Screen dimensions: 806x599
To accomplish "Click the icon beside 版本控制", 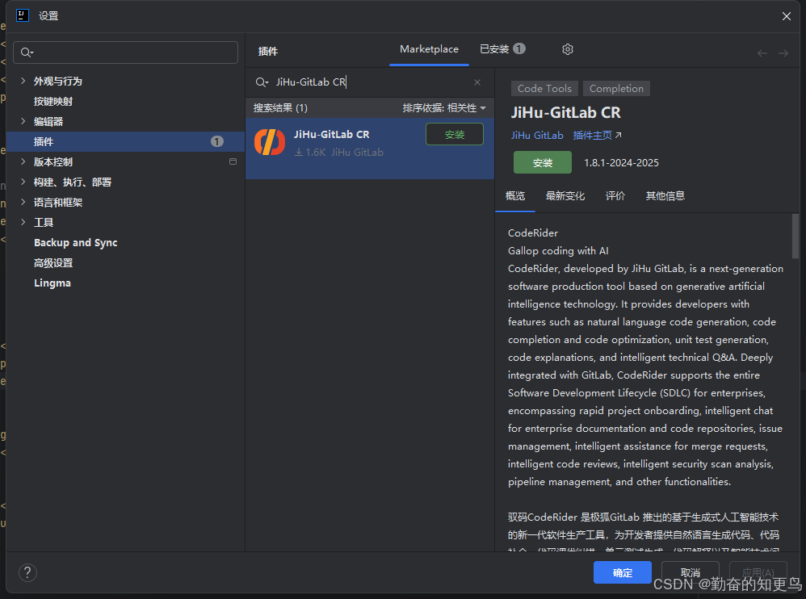I will click(x=233, y=161).
